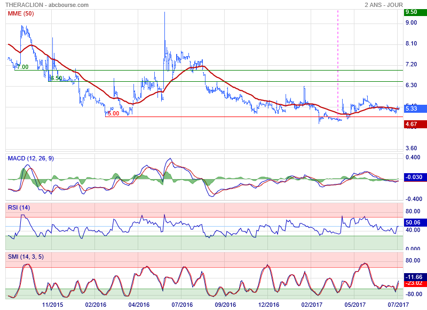Click the RSI (14) label

click(19, 207)
